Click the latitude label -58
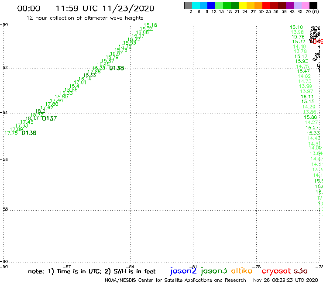323x284 pixels. (4, 209)
